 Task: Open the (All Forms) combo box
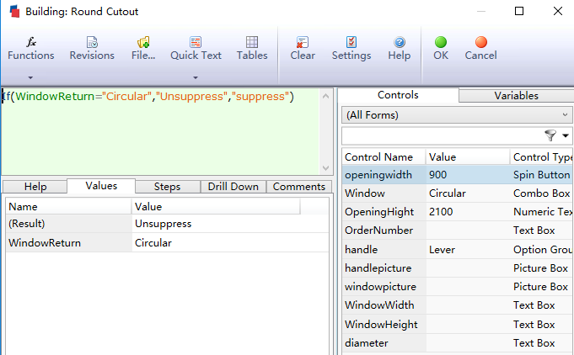456,114
